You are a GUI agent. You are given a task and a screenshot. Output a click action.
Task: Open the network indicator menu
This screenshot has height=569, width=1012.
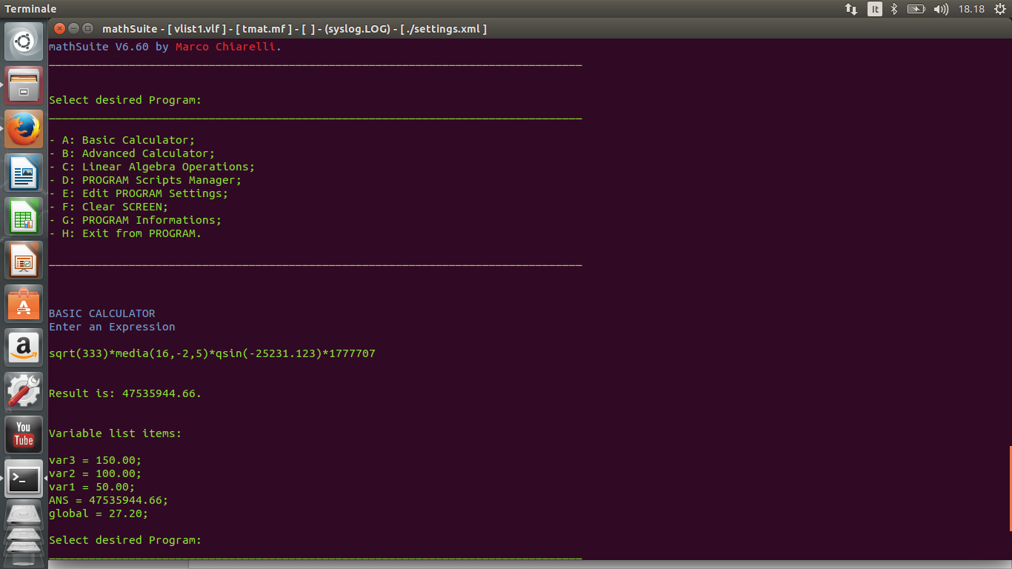point(851,9)
